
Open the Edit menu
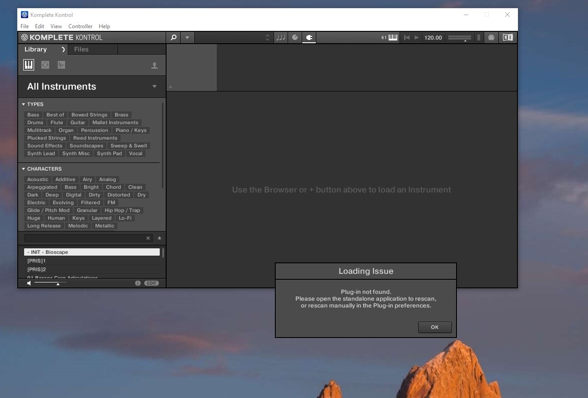pyautogui.click(x=40, y=26)
